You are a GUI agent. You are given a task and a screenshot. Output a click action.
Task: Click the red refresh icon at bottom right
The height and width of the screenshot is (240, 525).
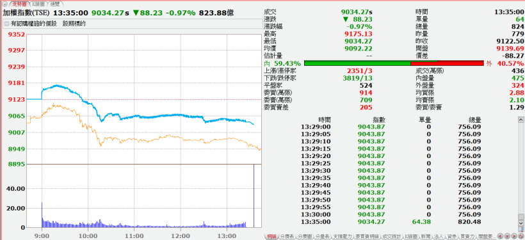(521, 236)
